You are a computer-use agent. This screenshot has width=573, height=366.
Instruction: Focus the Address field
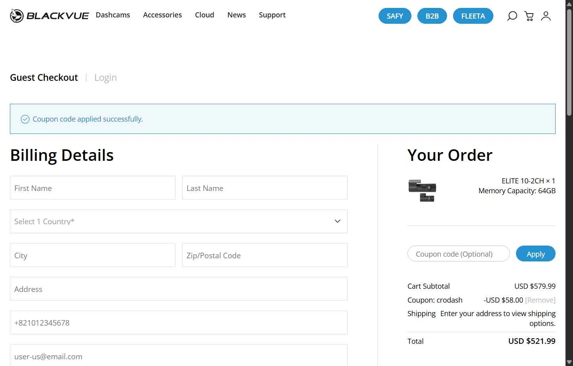coord(179,289)
